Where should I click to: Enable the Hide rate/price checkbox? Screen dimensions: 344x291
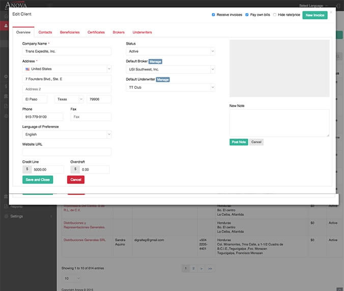tap(275, 15)
